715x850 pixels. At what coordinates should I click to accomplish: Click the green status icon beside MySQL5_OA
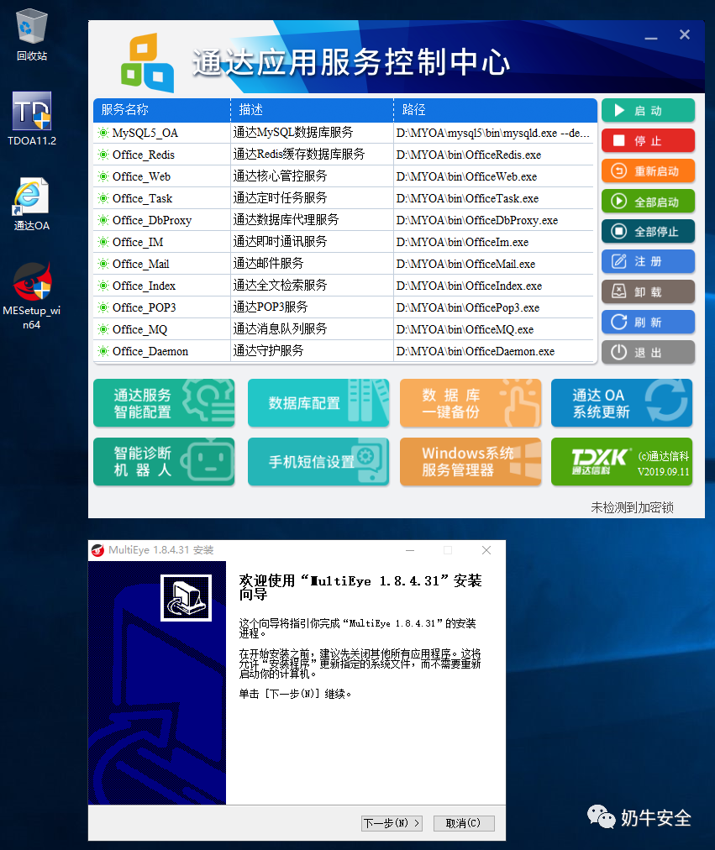[103, 133]
